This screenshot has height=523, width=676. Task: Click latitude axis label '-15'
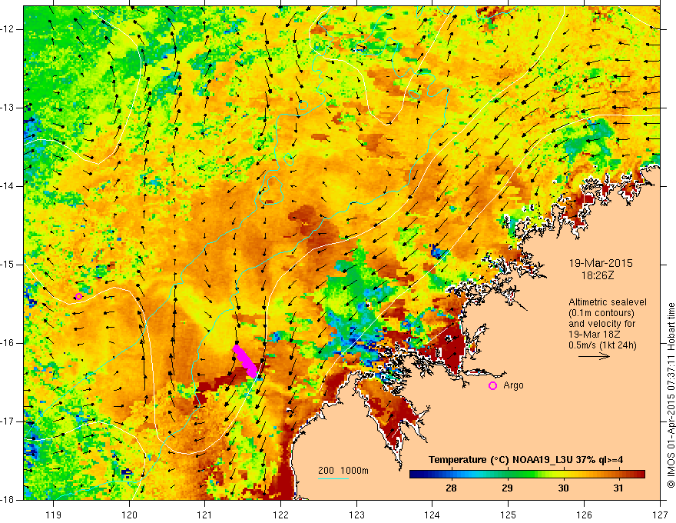pyautogui.click(x=8, y=265)
